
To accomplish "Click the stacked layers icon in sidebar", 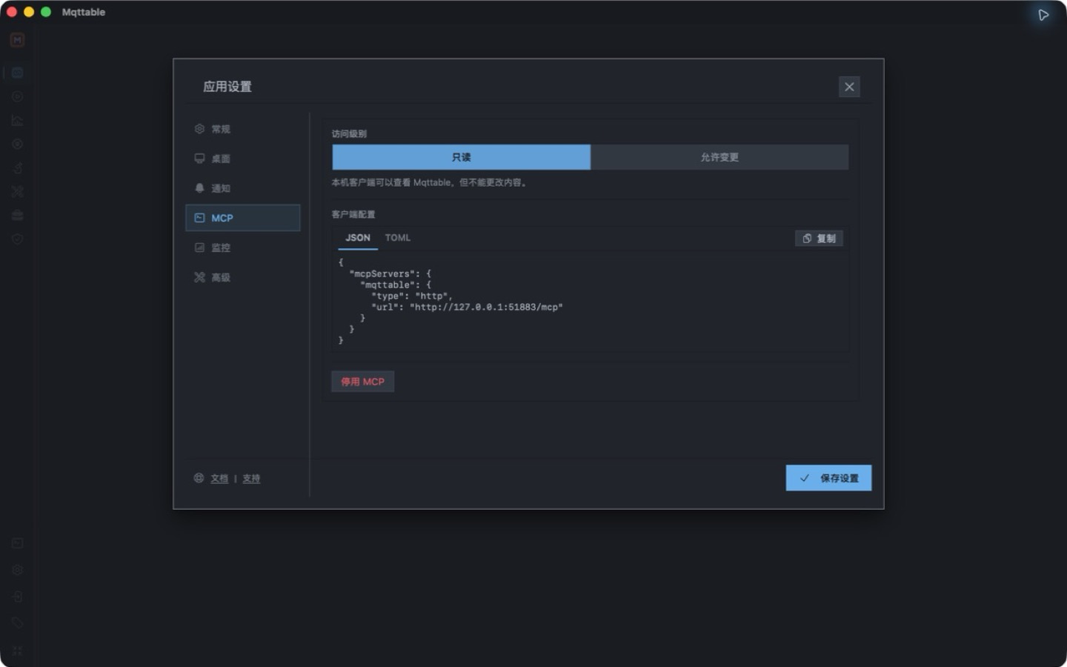I will (17, 215).
